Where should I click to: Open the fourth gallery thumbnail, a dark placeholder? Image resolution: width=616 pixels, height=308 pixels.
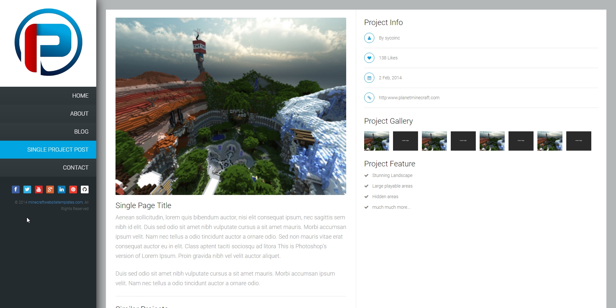coord(463,141)
